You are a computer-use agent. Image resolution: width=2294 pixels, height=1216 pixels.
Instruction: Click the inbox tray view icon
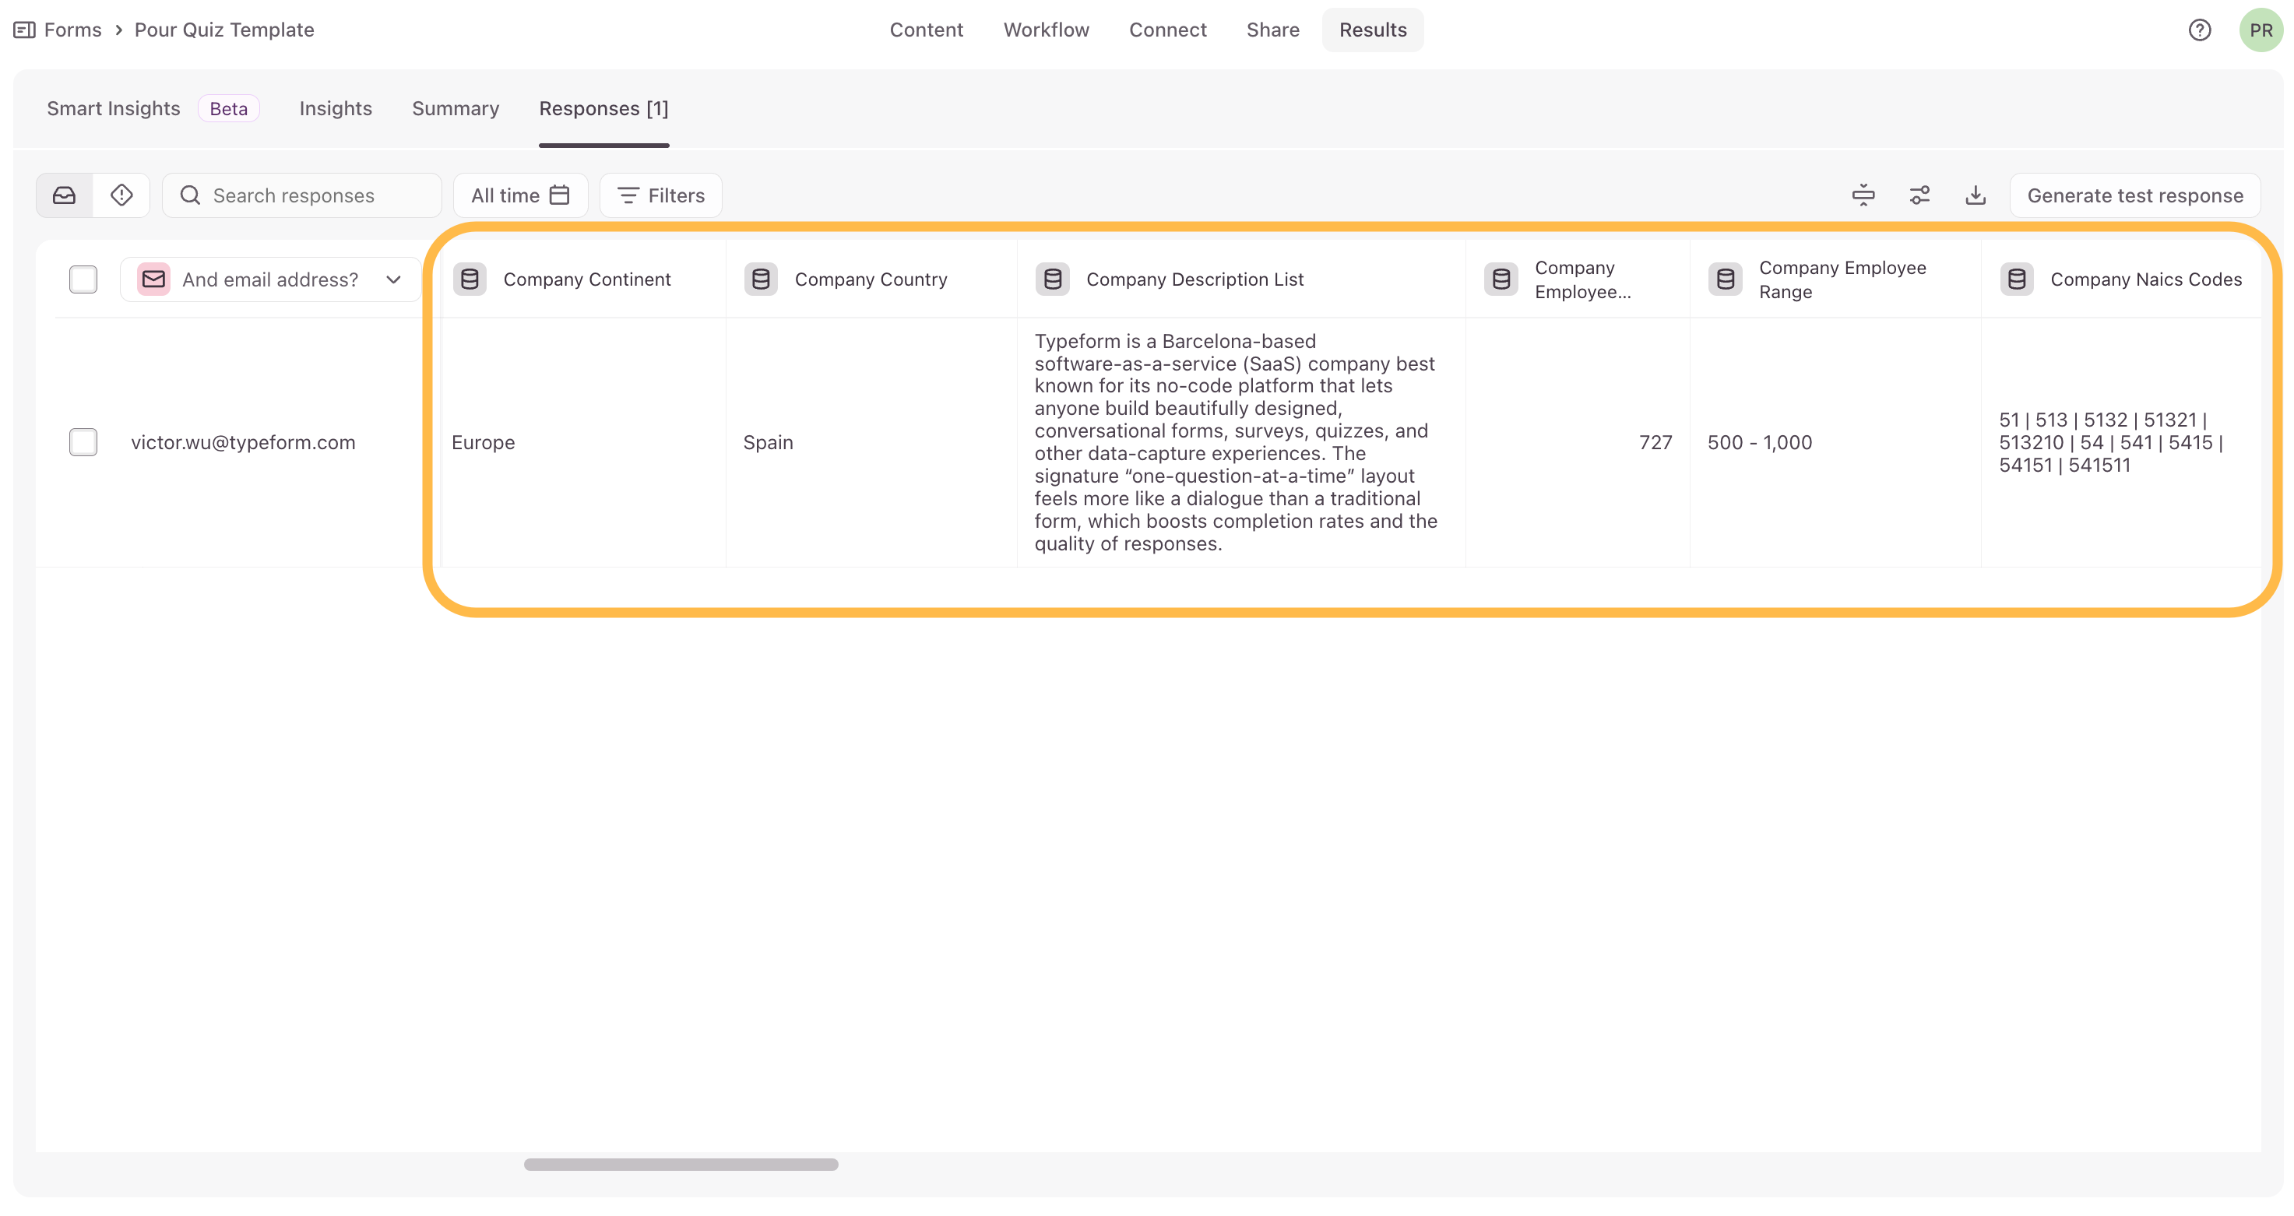[x=64, y=195]
